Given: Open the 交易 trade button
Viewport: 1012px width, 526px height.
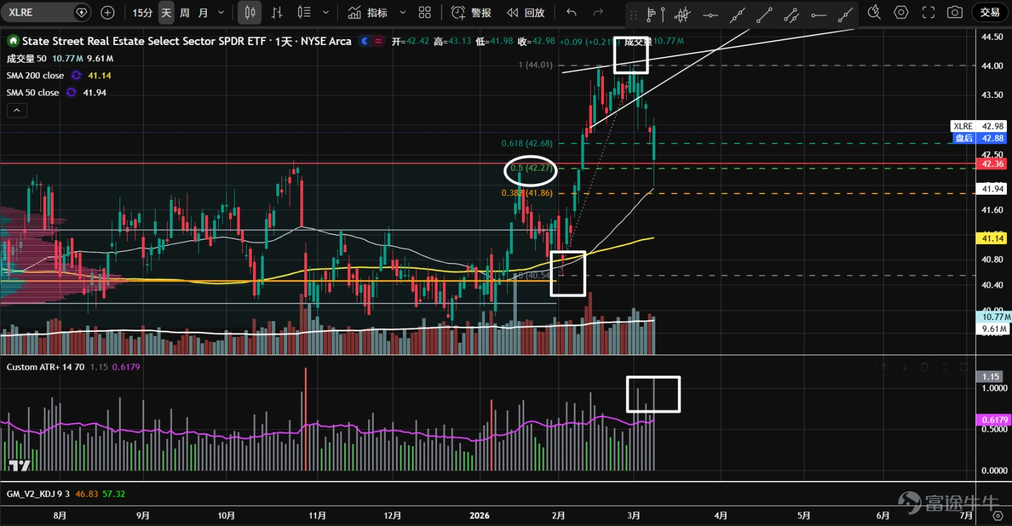Looking at the screenshot, I should pyautogui.click(x=990, y=12).
